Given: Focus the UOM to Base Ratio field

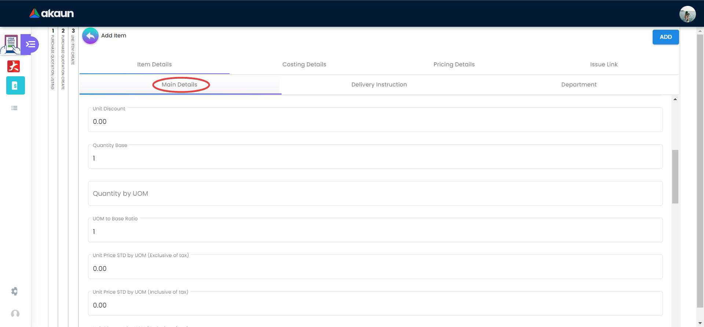Looking at the screenshot, I should tap(375, 230).
